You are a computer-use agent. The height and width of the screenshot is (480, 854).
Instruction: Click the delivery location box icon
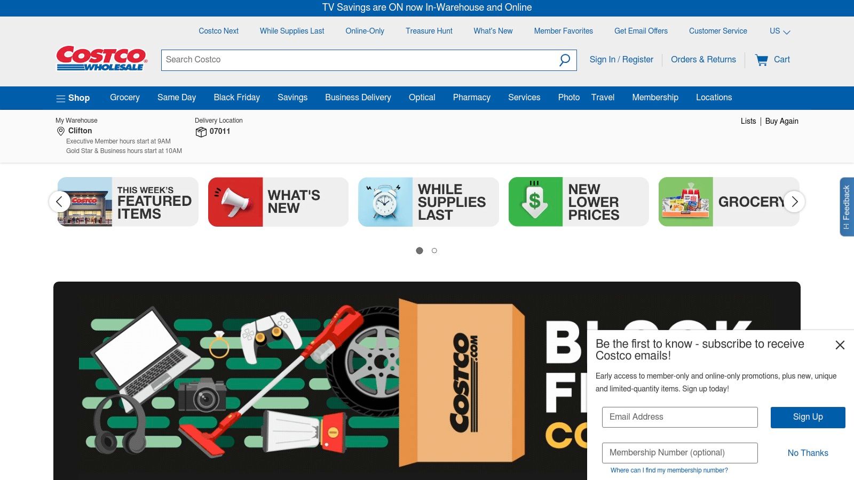(201, 132)
